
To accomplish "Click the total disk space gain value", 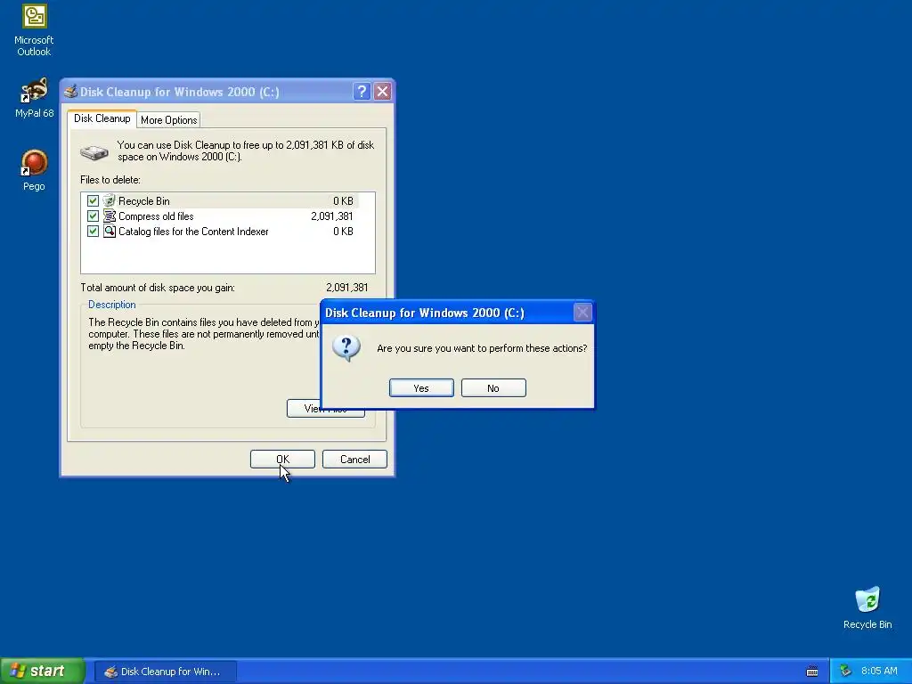I will (346, 288).
